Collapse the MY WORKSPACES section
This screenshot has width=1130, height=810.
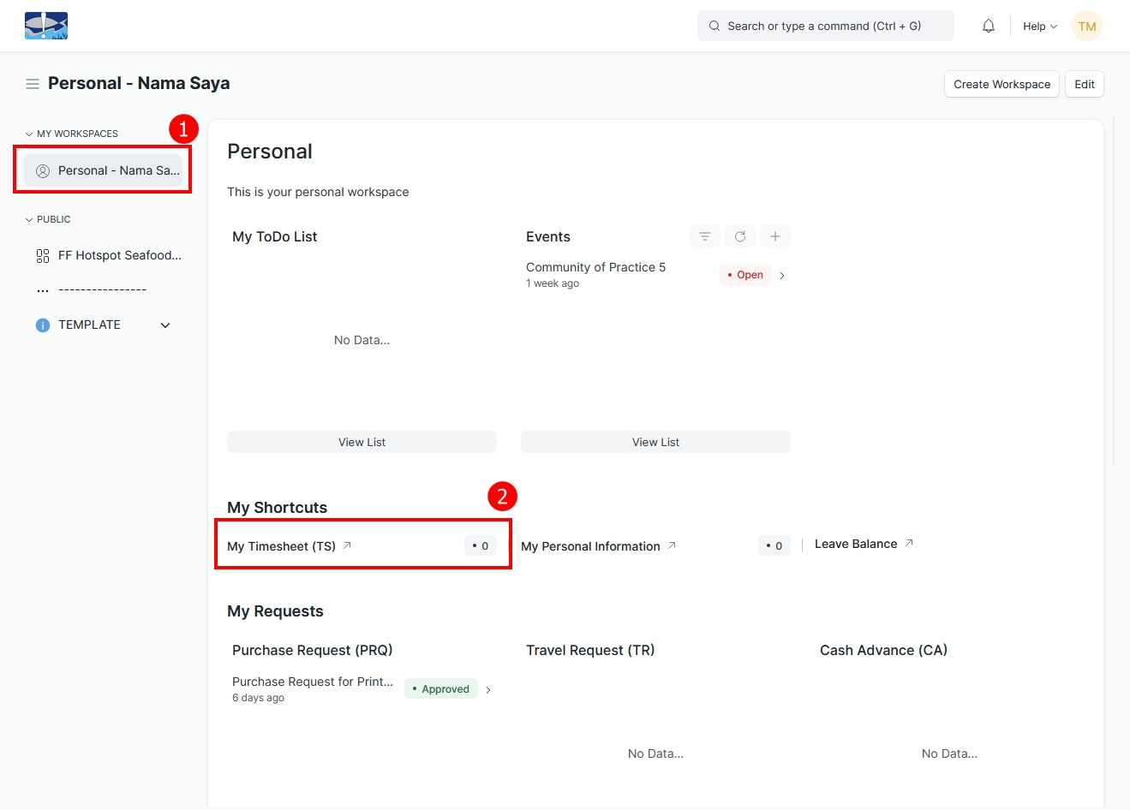click(x=29, y=134)
